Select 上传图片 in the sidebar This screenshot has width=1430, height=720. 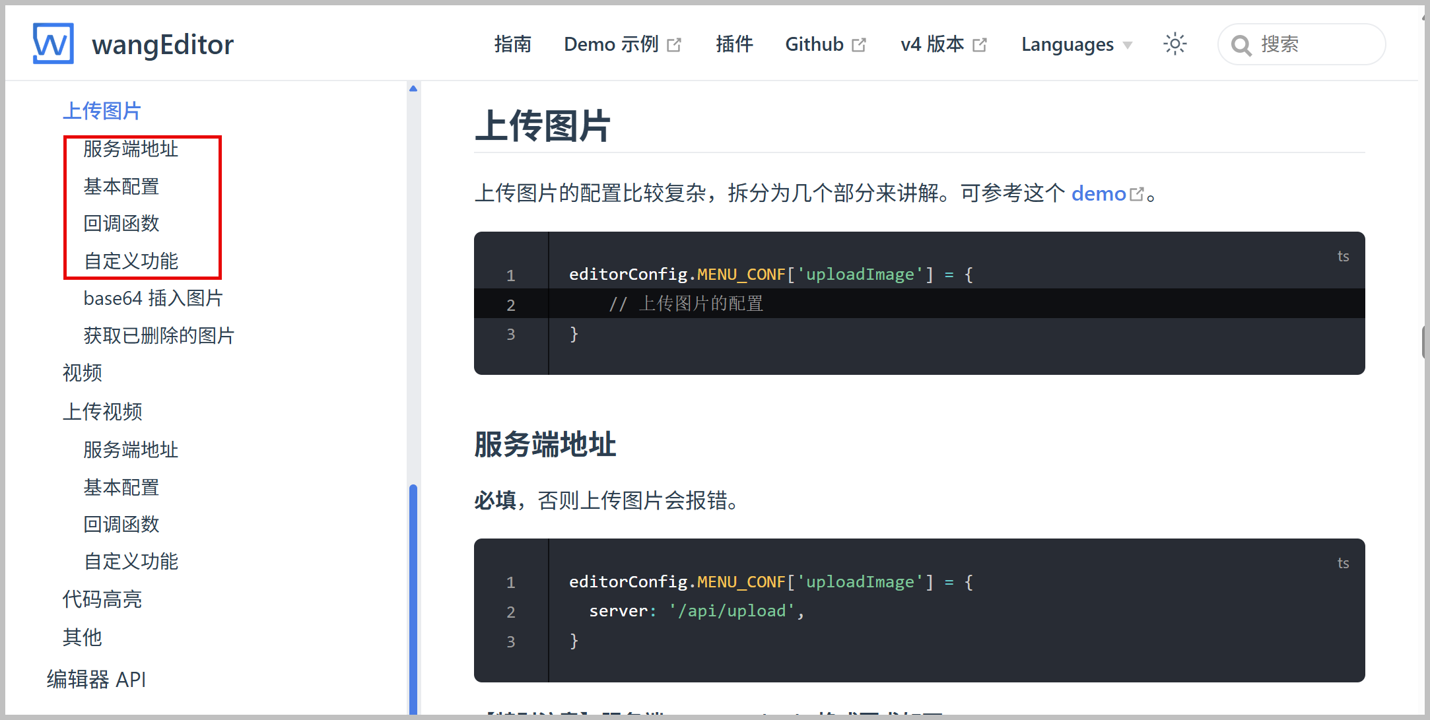click(x=102, y=110)
